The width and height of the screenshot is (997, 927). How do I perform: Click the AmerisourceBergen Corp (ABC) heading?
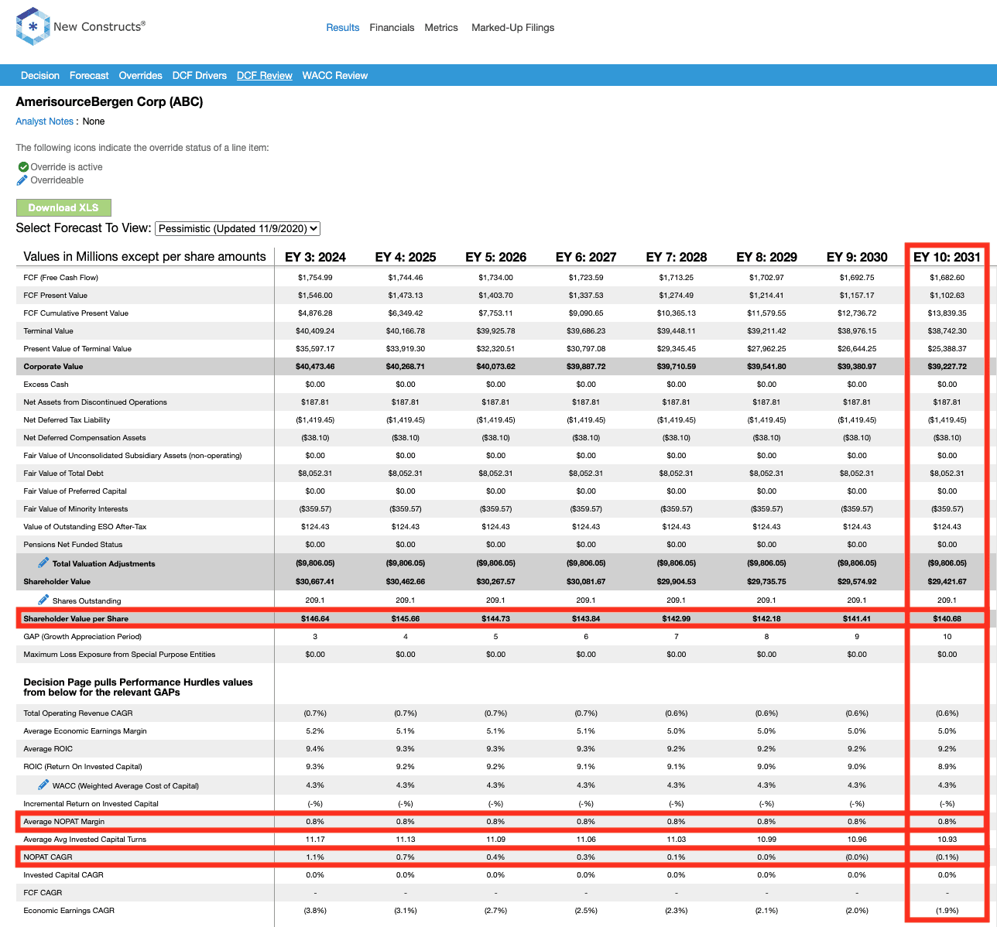[109, 101]
